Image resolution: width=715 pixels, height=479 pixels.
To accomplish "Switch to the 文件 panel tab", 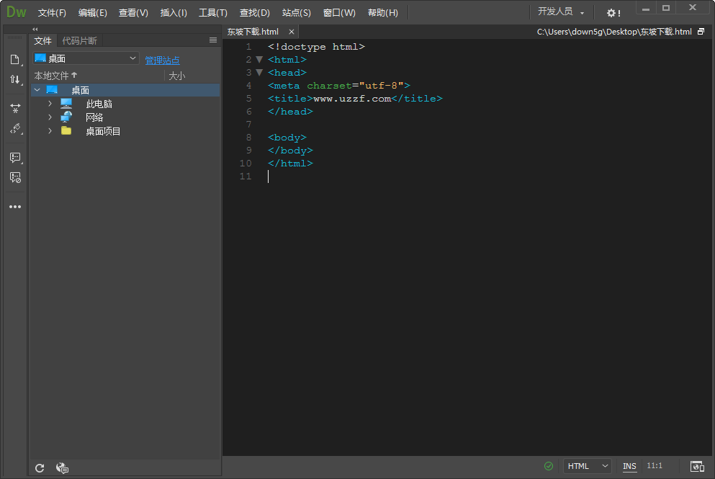I will [x=43, y=40].
